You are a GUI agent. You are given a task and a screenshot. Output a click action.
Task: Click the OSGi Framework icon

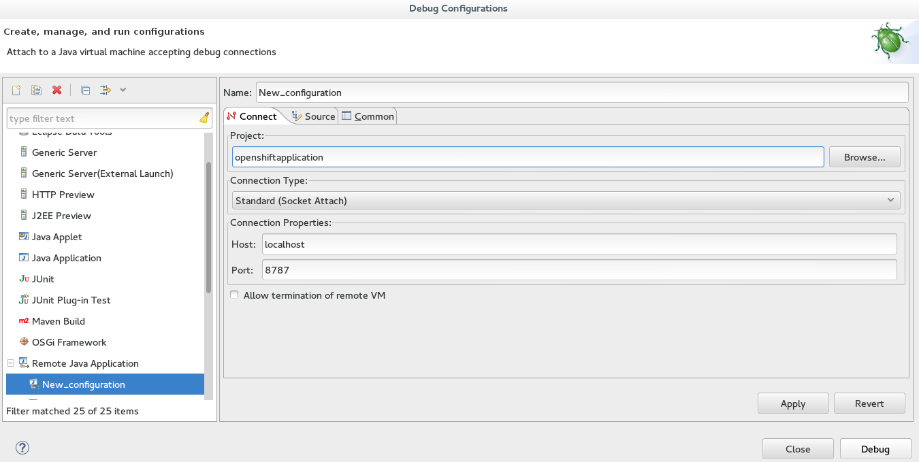tap(24, 342)
